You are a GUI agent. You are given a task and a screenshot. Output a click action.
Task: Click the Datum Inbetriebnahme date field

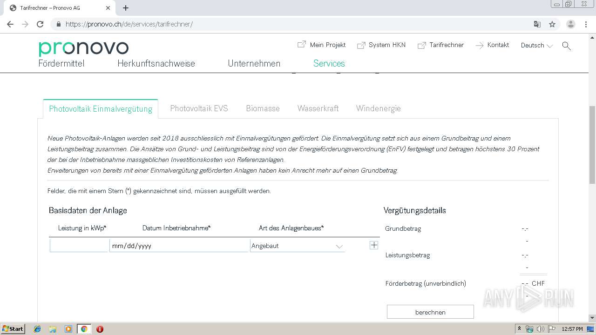pyautogui.click(x=179, y=246)
